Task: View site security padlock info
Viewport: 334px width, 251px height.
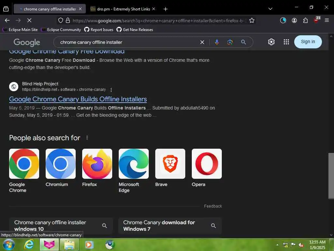Action: click(x=68, y=21)
